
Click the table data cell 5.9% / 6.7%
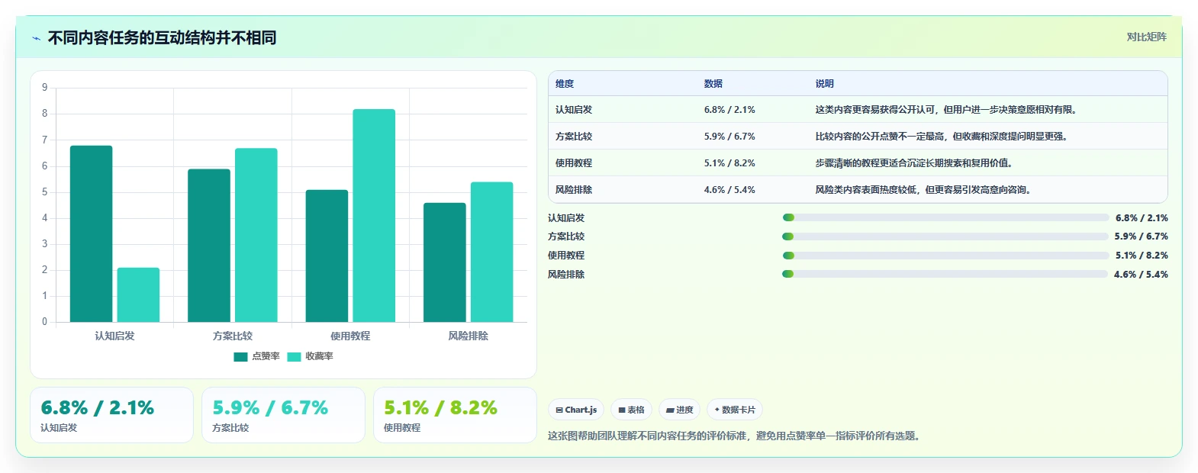729,137
